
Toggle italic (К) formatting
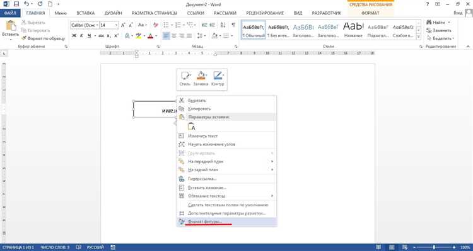(x=81, y=36)
